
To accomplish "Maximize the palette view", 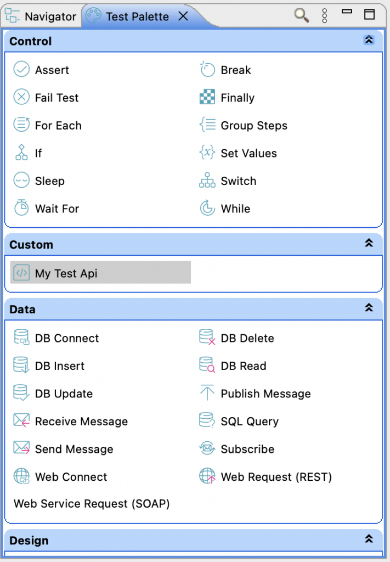I will [369, 15].
